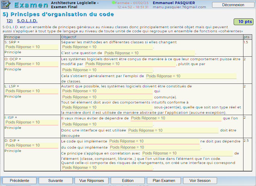Click field after "C'est une question de"
The width and height of the screenshot is (256, 186).
149,53
